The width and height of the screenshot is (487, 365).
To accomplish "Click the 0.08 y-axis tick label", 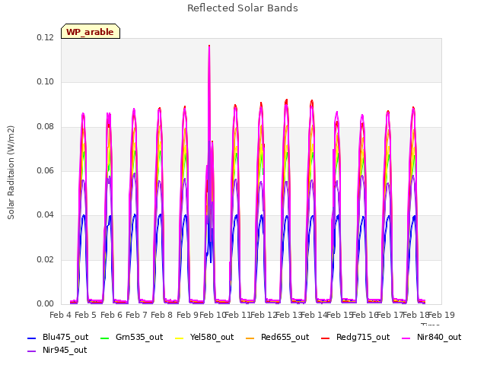I will tap(46, 126).
